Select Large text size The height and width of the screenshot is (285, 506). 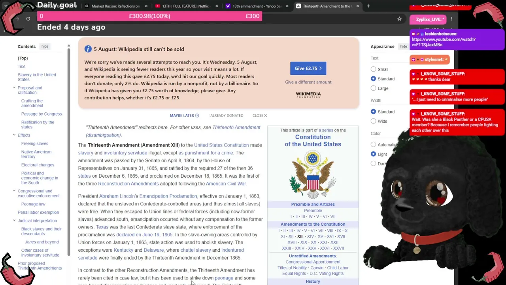[x=373, y=88]
